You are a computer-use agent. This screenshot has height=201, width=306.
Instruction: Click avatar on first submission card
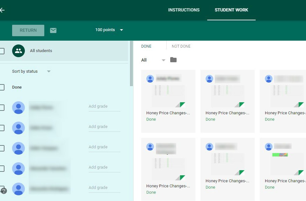click(x=150, y=79)
